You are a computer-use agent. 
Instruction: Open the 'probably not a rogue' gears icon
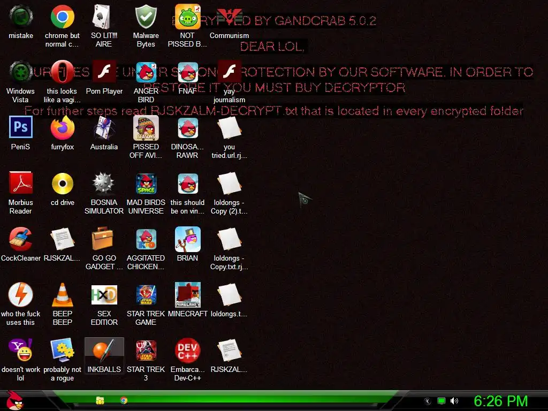pyautogui.click(x=62, y=349)
